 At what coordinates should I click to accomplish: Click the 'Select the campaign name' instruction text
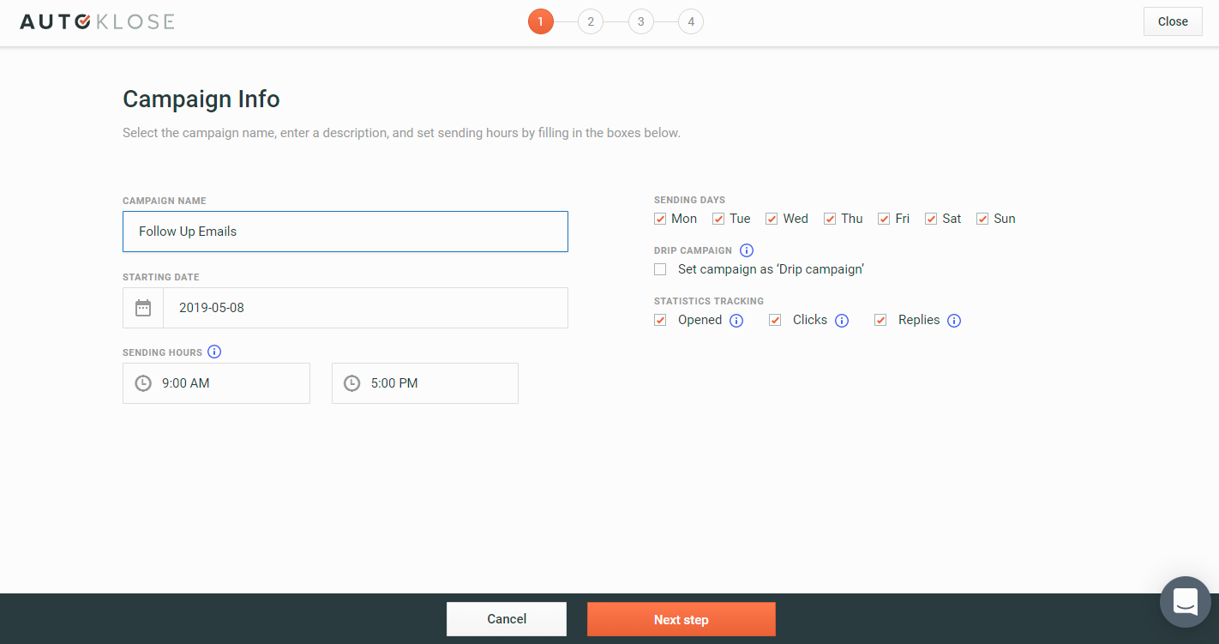(x=401, y=133)
